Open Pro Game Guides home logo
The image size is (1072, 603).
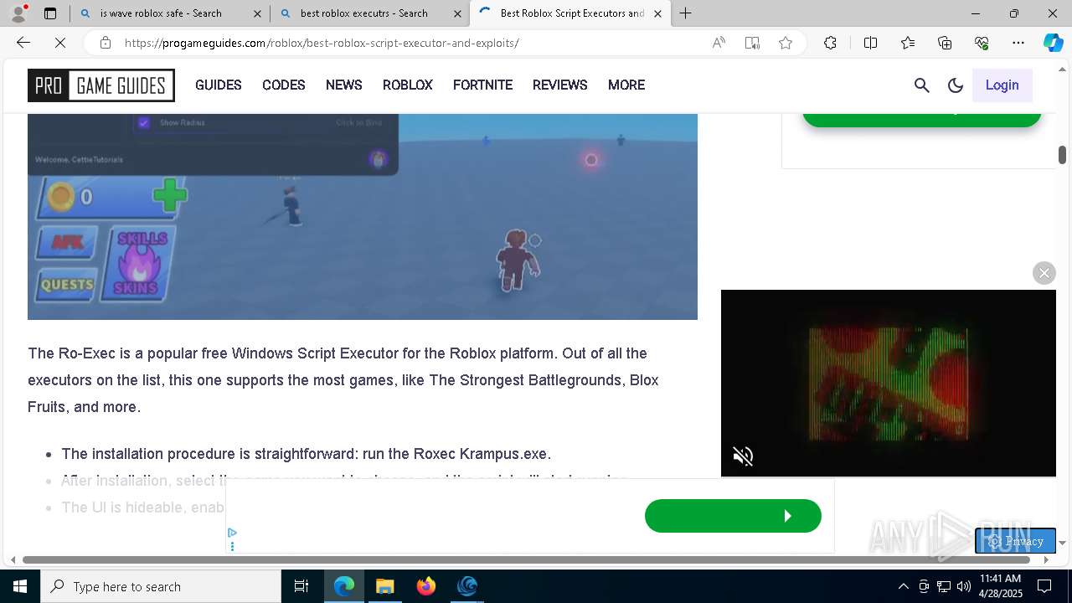101,85
